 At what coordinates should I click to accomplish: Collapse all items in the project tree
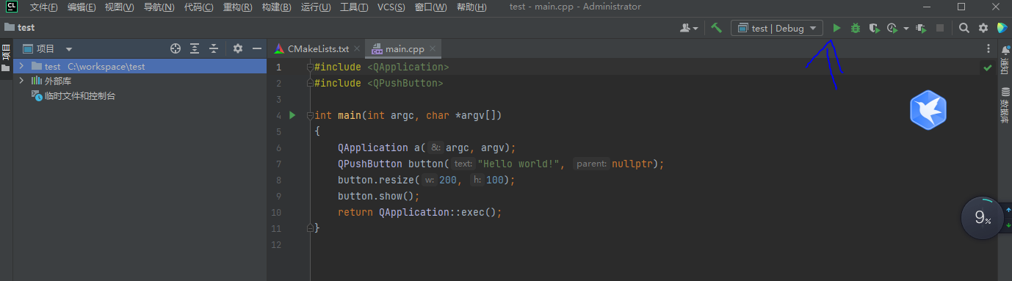coord(214,48)
